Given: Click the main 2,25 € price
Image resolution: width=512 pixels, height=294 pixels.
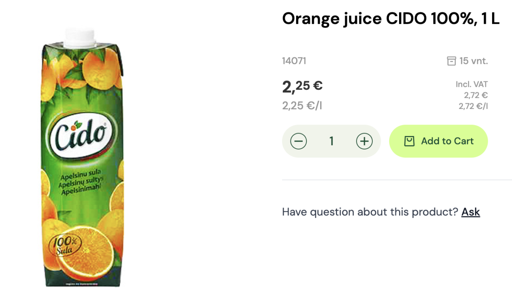Looking at the screenshot, I should tap(302, 86).
